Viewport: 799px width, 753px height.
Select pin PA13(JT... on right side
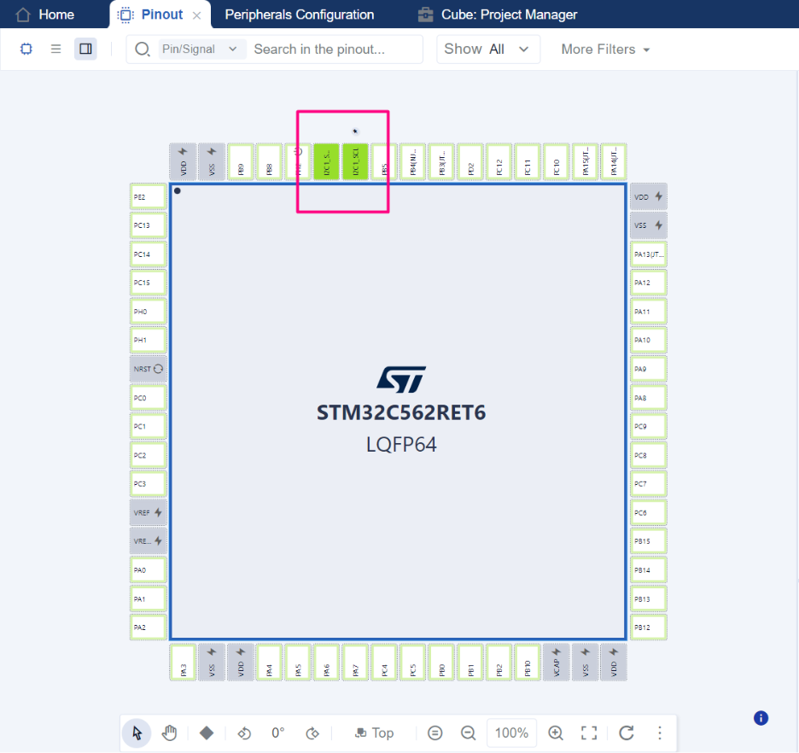point(649,254)
